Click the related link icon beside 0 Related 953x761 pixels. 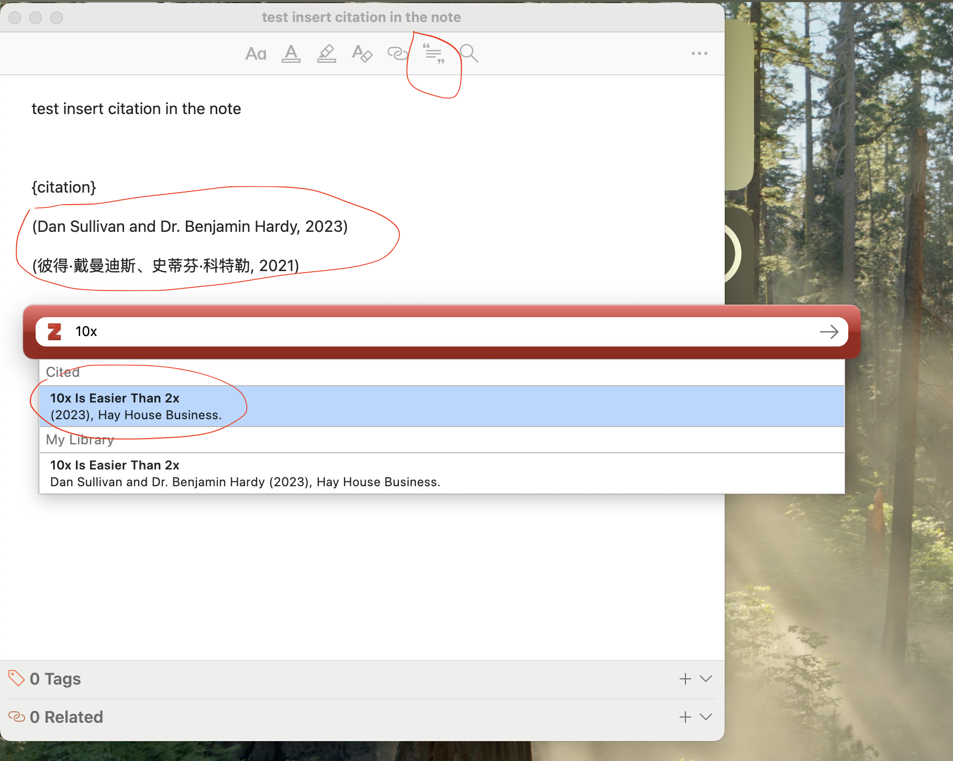[x=17, y=717]
